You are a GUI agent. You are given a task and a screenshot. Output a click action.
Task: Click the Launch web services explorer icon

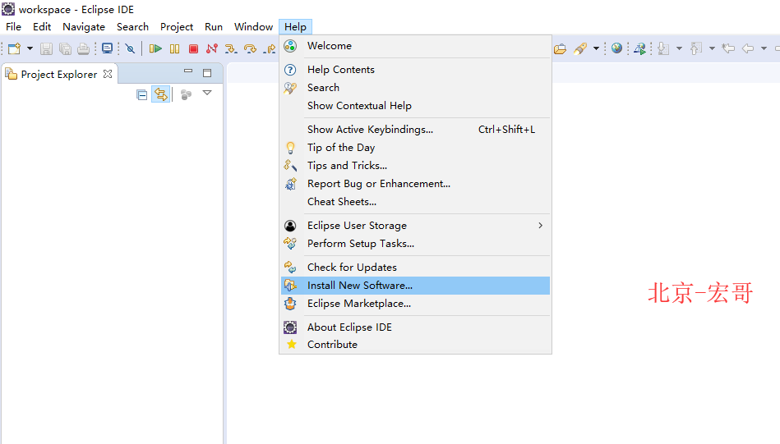pyautogui.click(x=639, y=48)
